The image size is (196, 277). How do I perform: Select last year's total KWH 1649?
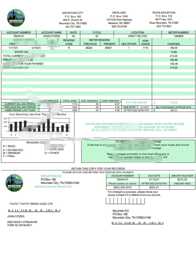[x=75, y=110]
